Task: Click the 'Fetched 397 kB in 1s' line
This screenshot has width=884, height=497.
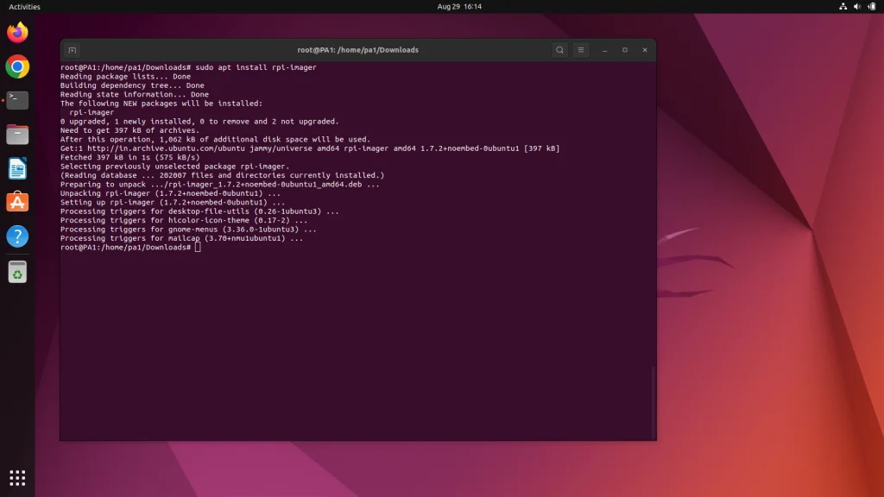Action: tap(129, 158)
